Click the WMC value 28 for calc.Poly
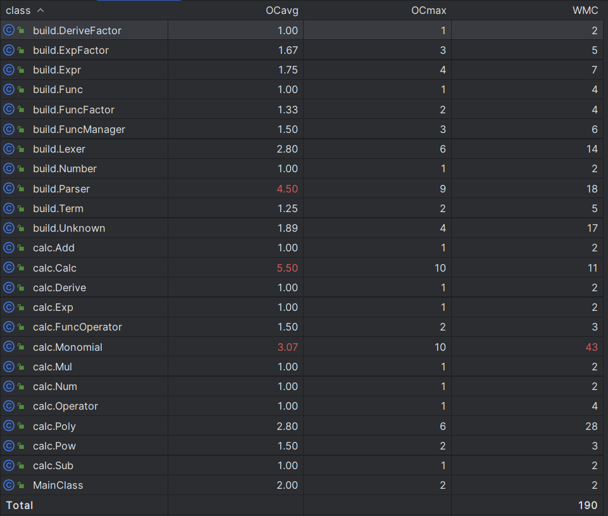Screen dimensions: 608x516 click(592, 426)
